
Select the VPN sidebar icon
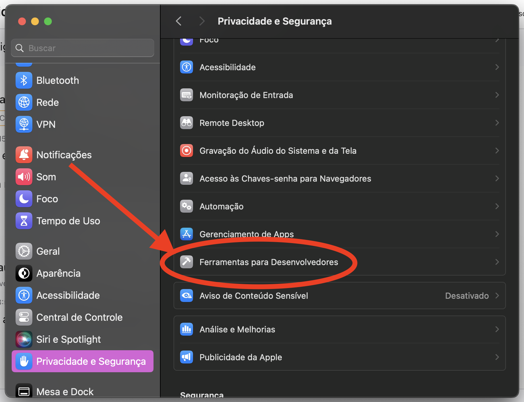[24, 124]
